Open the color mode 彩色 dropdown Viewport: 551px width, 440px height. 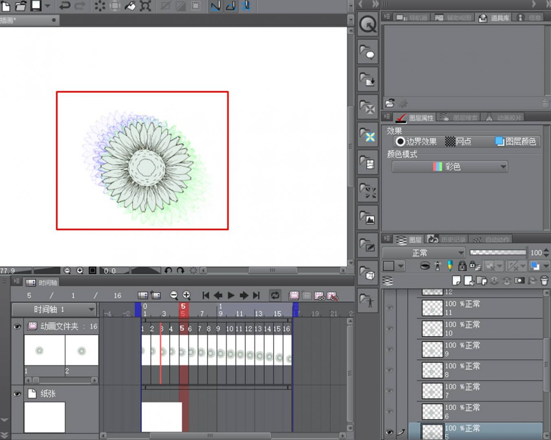tap(450, 167)
